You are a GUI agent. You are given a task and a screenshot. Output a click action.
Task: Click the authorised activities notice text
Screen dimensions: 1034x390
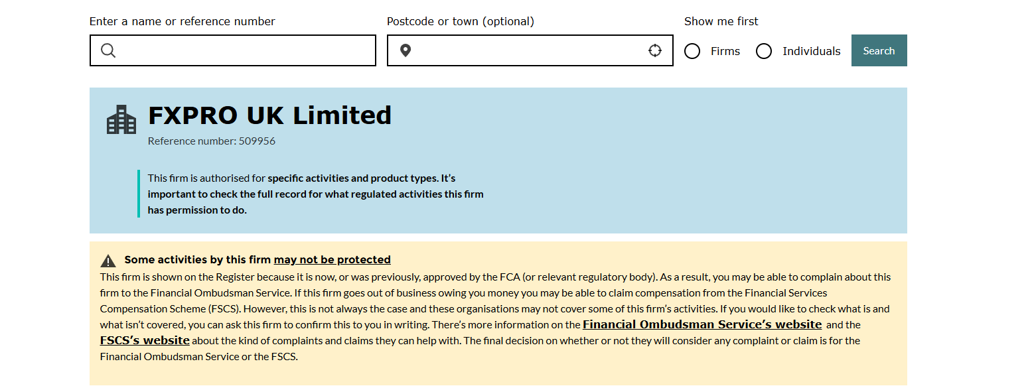[x=315, y=194]
